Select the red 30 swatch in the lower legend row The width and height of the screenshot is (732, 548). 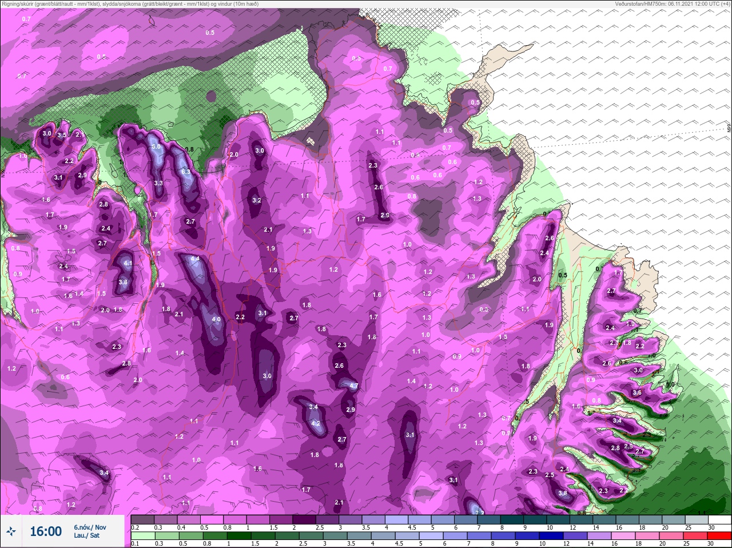(x=719, y=536)
